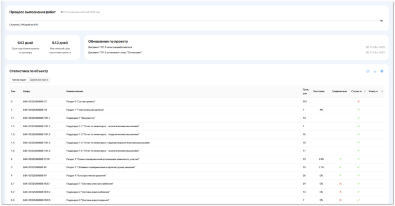Click the cipher cell ending in СПЗУ
395x206 pixels.
click(x=36, y=159)
